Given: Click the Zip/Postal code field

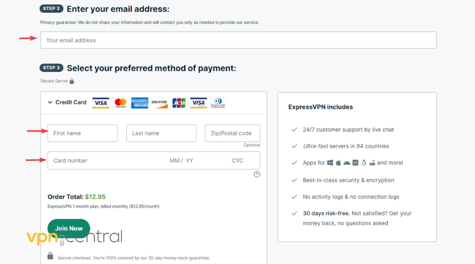Looking at the screenshot, I should pos(232,134).
